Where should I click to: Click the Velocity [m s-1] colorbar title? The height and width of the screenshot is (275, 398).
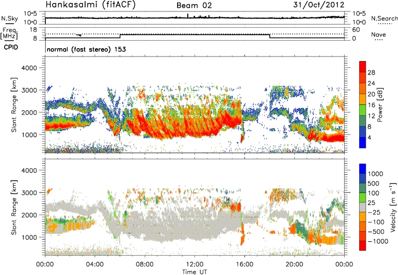pyautogui.click(x=393, y=207)
